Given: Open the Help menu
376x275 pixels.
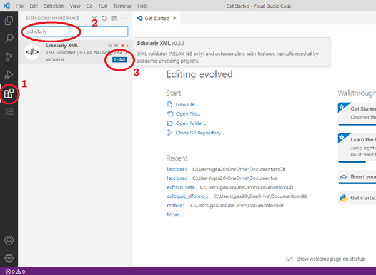Looking at the screenshot, I should [142, 6].
